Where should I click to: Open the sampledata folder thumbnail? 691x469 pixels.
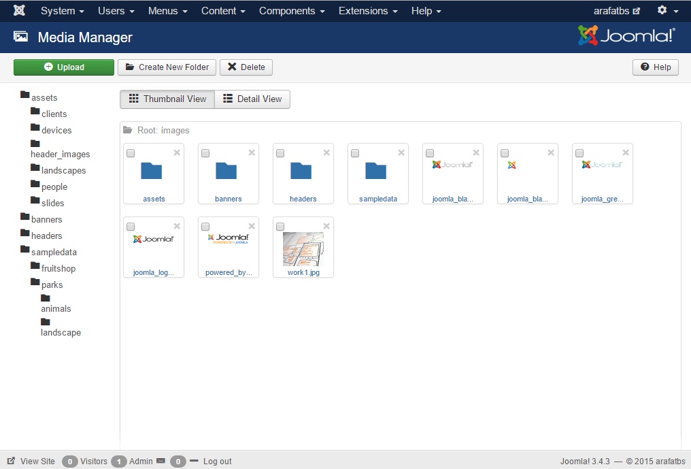click(378, 170)
